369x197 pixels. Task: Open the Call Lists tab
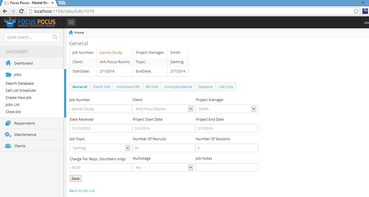click(226, 87)
